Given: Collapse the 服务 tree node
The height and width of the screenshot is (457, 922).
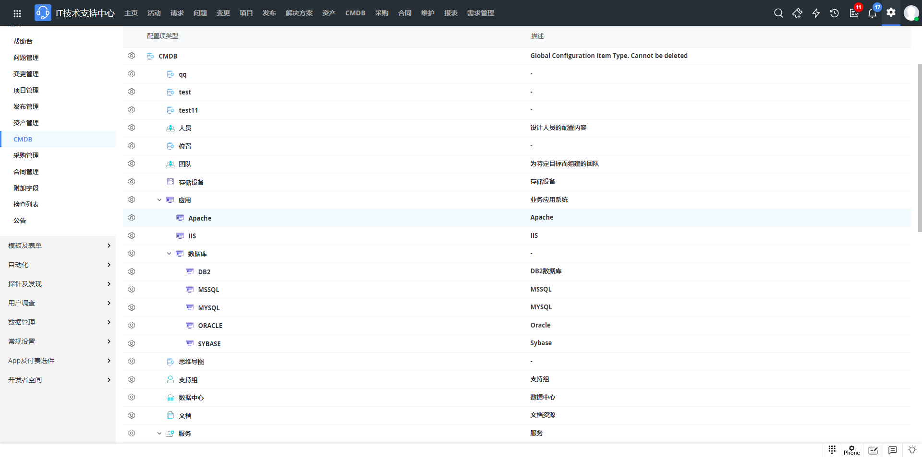Looking at the screenshot, I should tap(159, 434).
